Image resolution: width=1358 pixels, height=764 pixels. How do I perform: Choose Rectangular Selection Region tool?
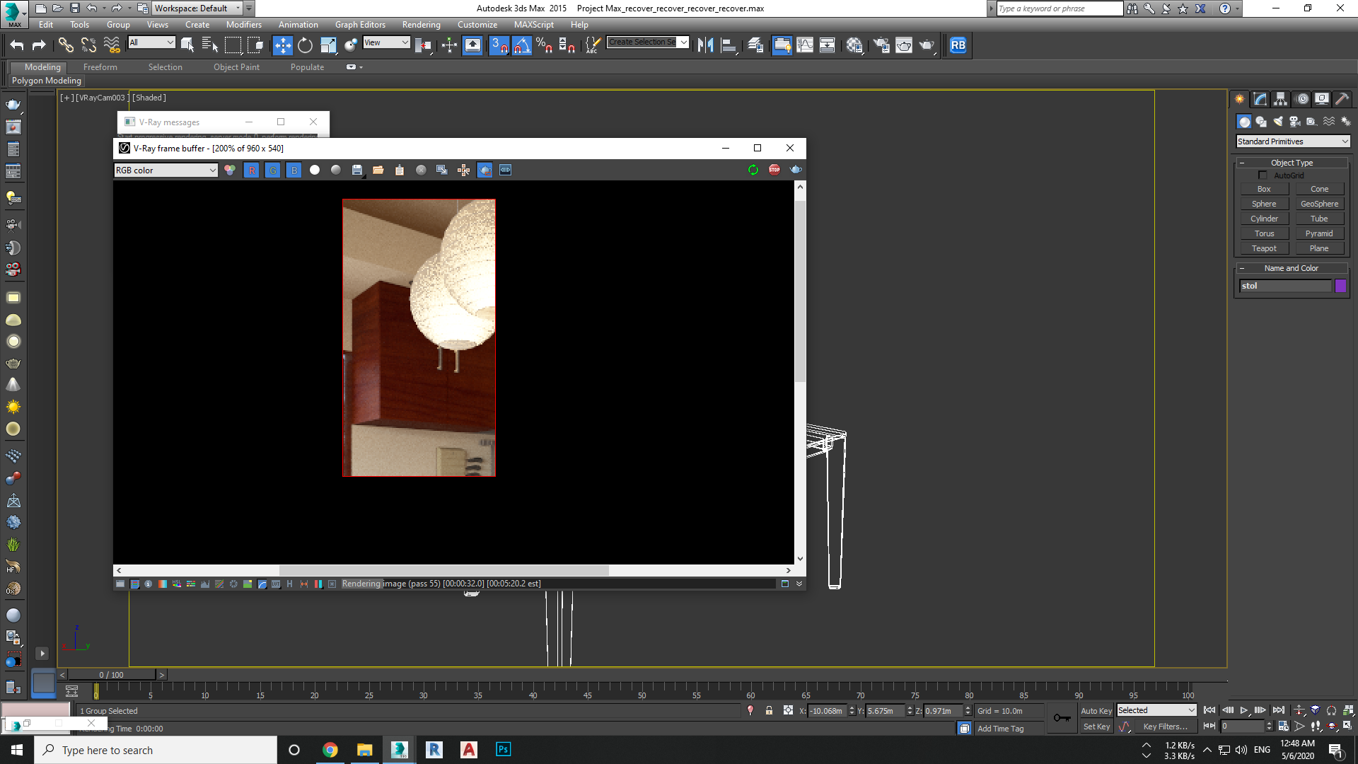click(x=233, y=45)
